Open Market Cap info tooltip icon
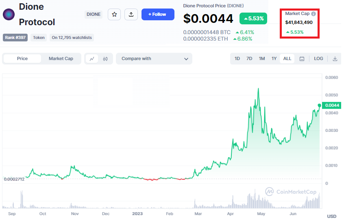Image resolution: width=344 pixels, height=222 pixels. [314, 14]
